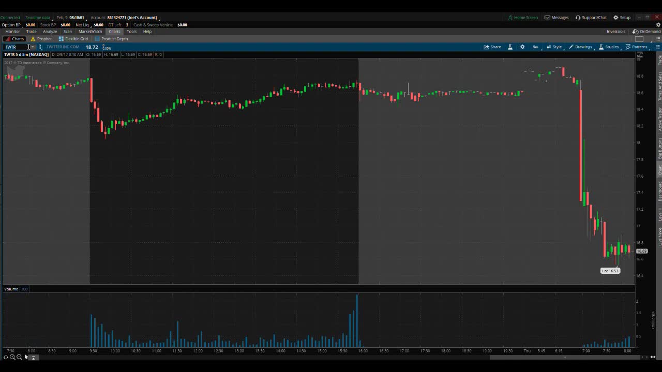Open the Studies menu
662x372 pixels.
coord(609,47)
